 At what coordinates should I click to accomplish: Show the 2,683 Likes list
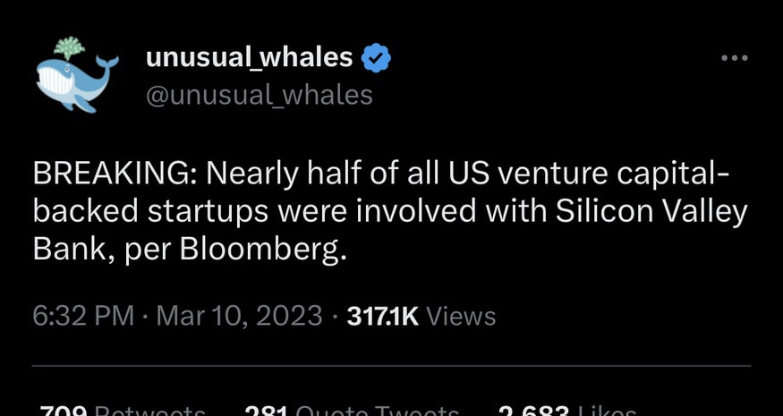pos(566,410)
